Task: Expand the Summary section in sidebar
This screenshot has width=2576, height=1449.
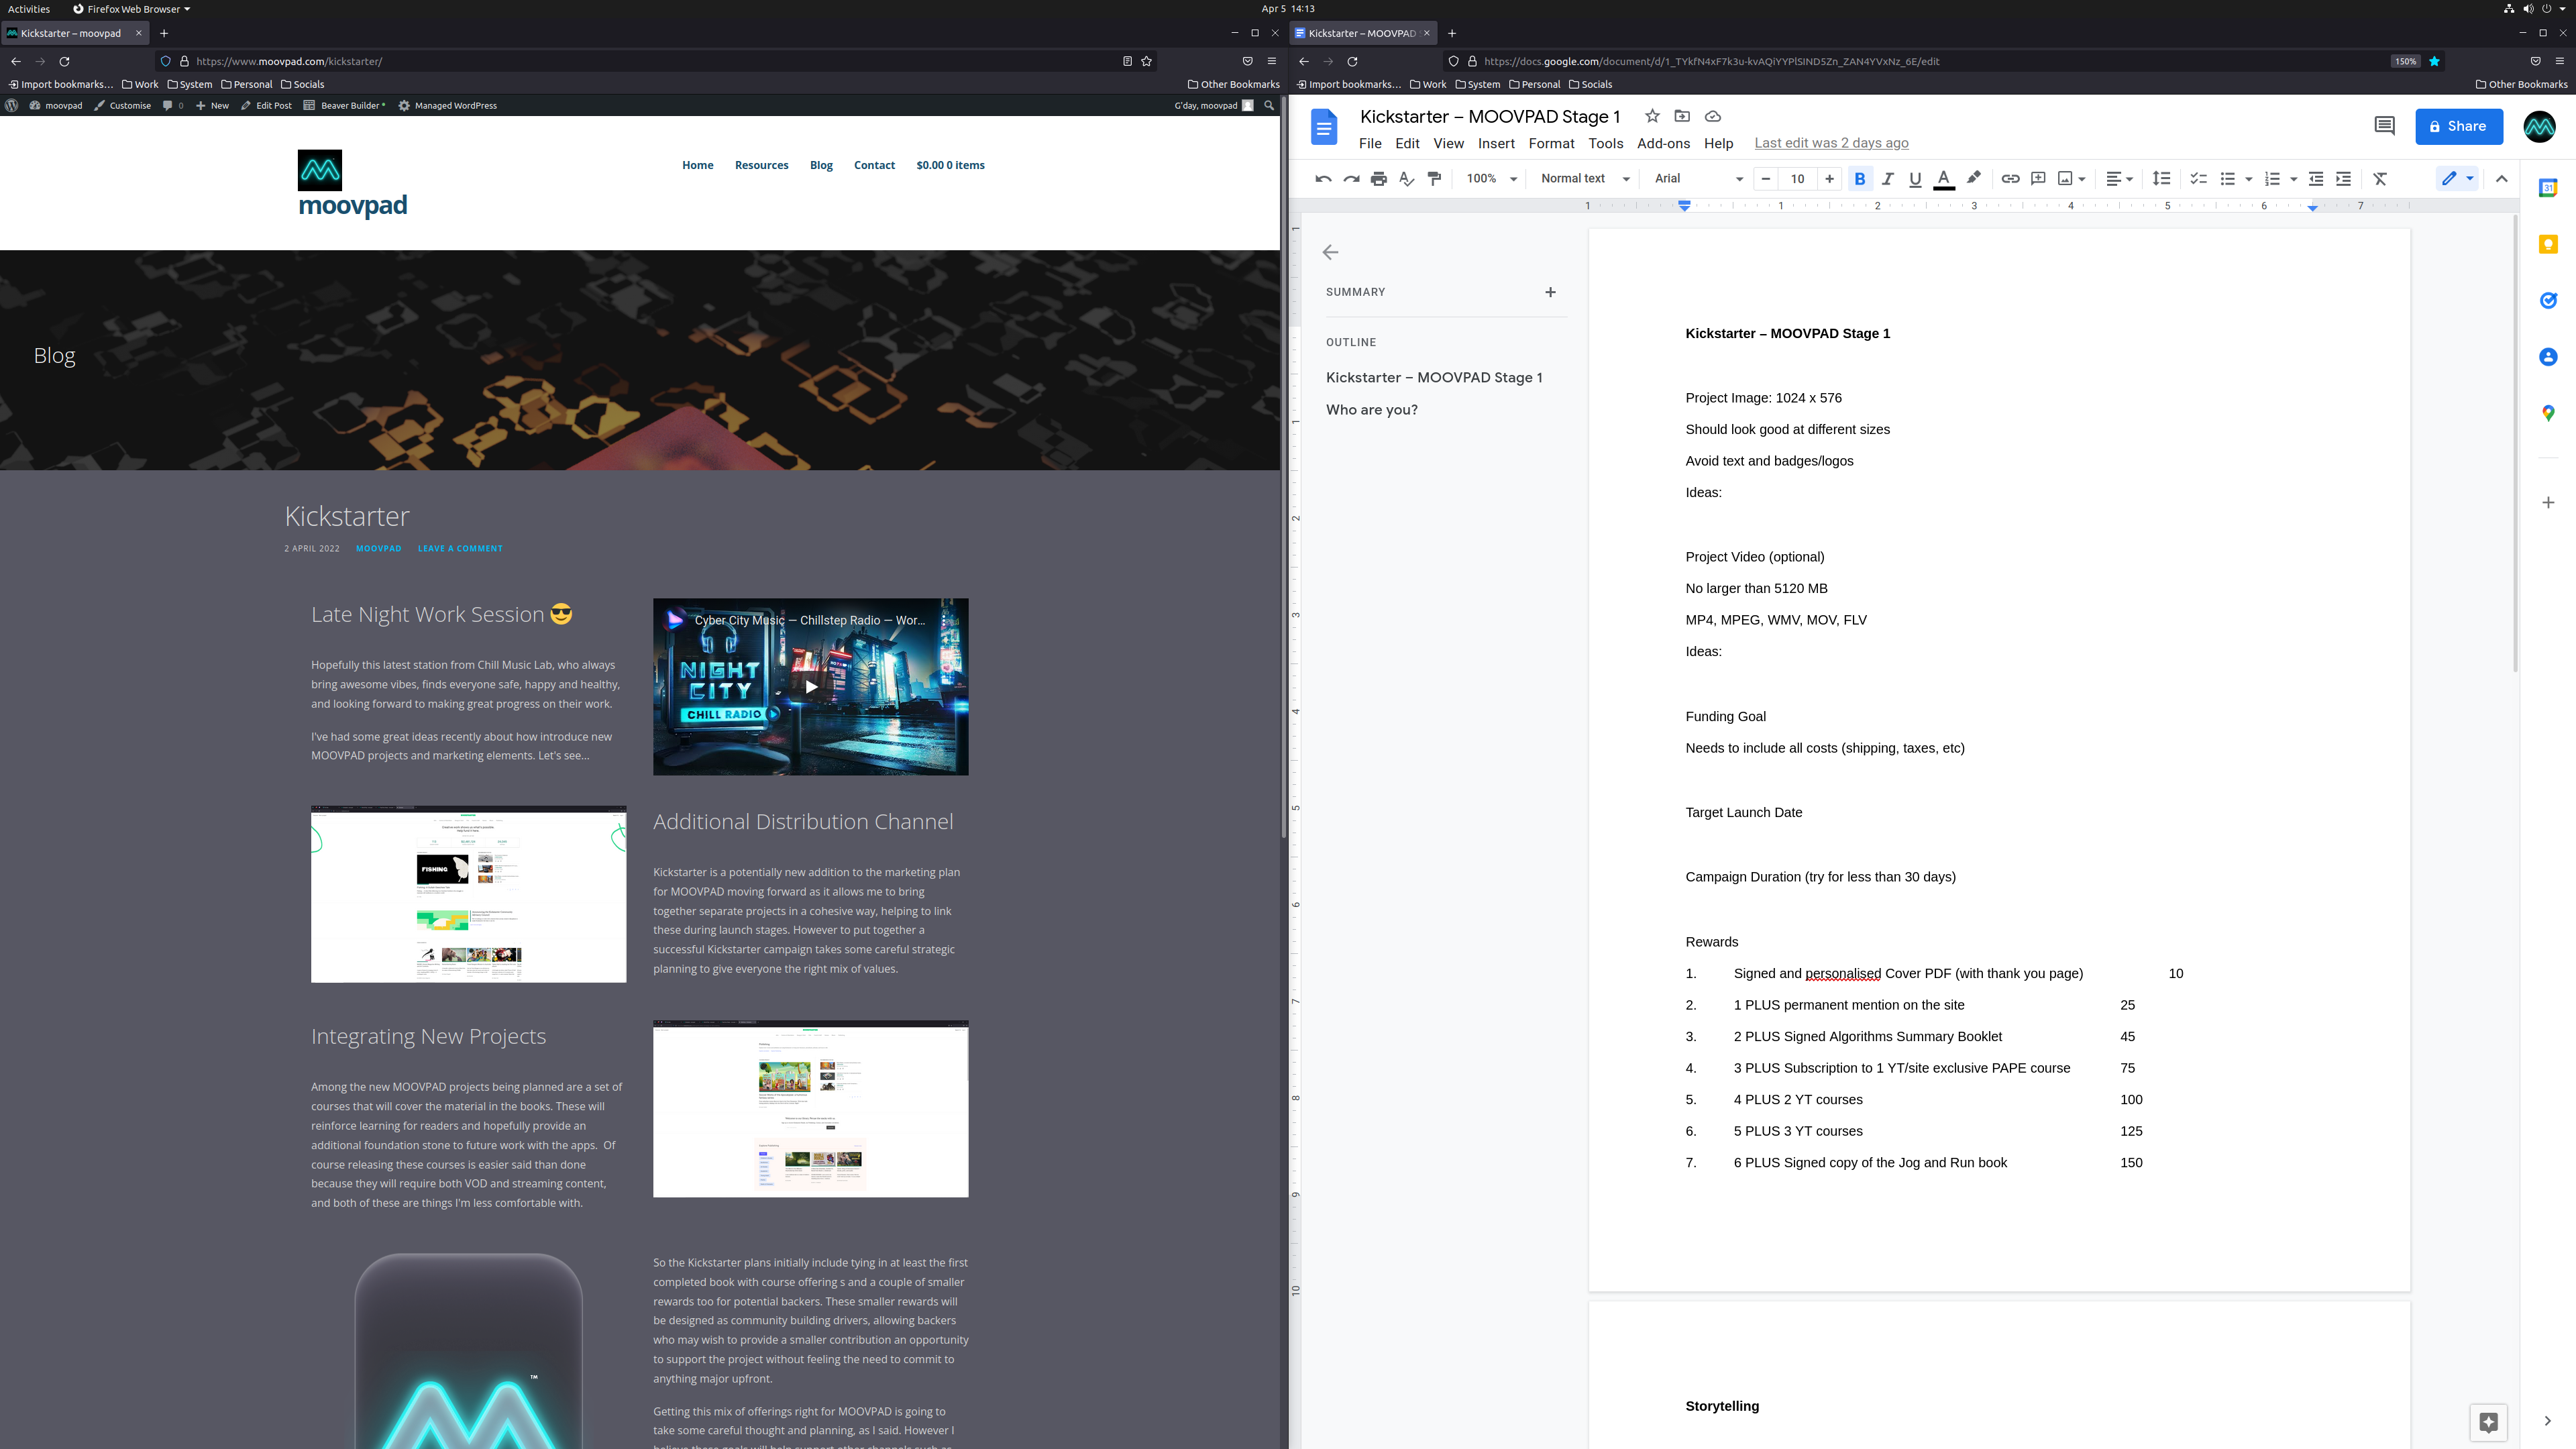Action: [1550, 292]
